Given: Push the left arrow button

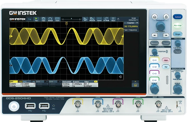Looking at the screenshot, I should click(154, 35).
